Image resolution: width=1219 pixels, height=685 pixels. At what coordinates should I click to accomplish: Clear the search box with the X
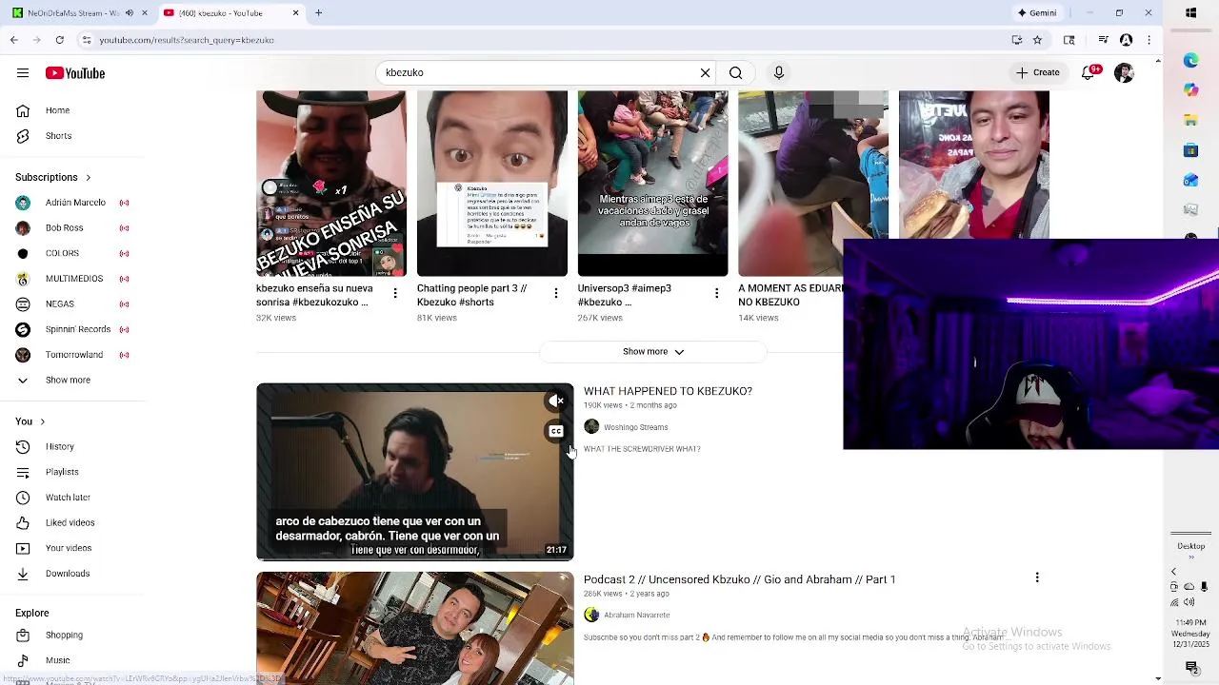click(x=705, y=72)
